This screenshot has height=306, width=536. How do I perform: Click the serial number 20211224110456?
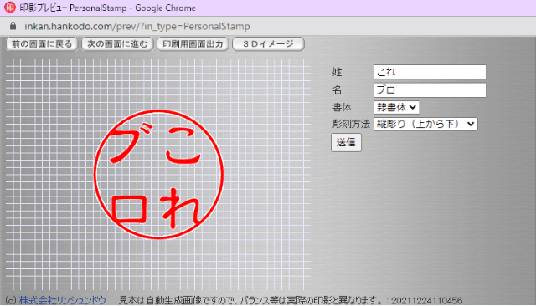point(426,300)
